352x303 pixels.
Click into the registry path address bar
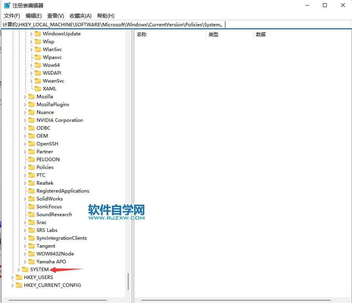point(275,24)
